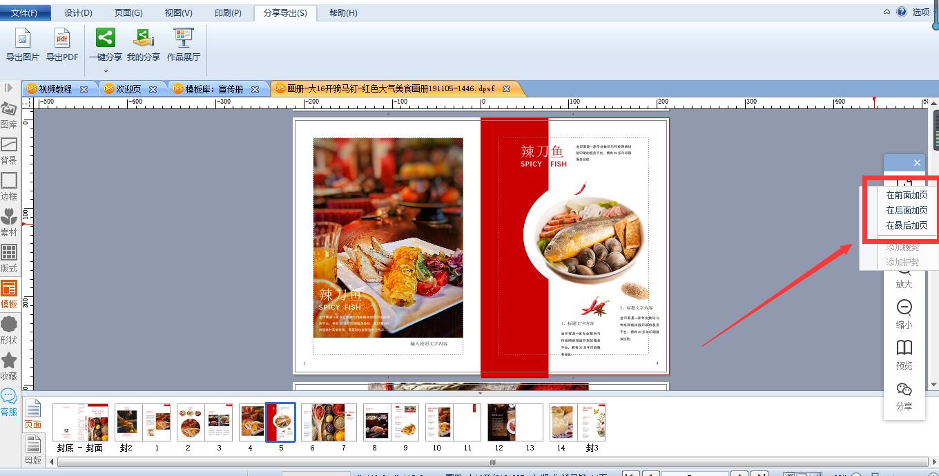
Task: Expand the left sidebar arrow toggle
Action: tap(8, 88)
